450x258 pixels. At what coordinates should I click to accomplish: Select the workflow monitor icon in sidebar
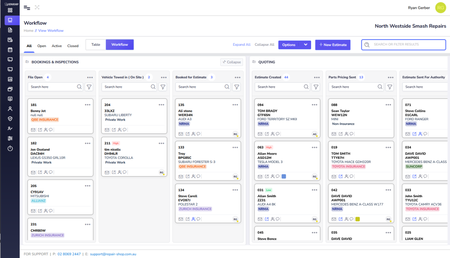[x=10, y=20]
